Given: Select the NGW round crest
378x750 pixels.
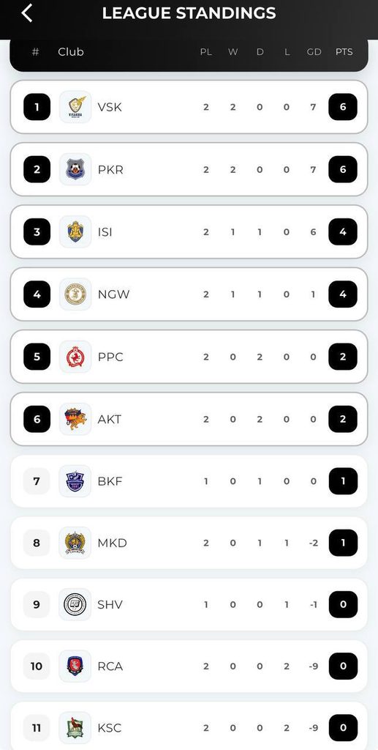Looking at the screenshot, I should (75, 294).
